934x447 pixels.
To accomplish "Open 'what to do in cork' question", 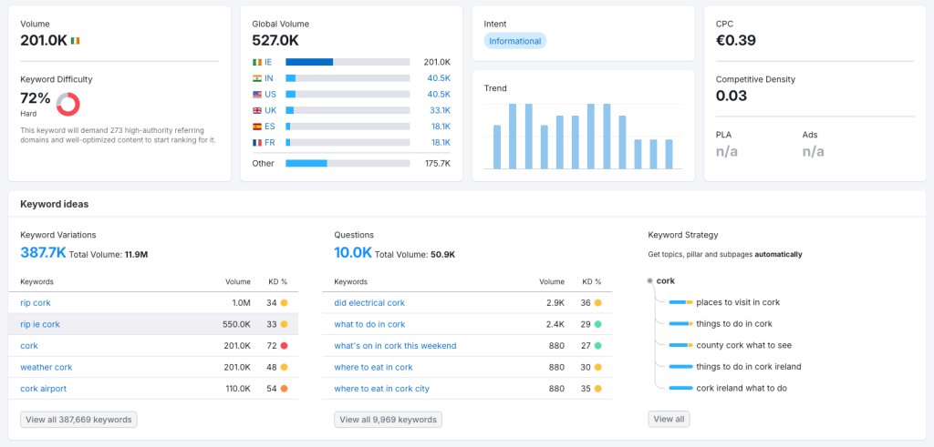I will tap(369, 324).
